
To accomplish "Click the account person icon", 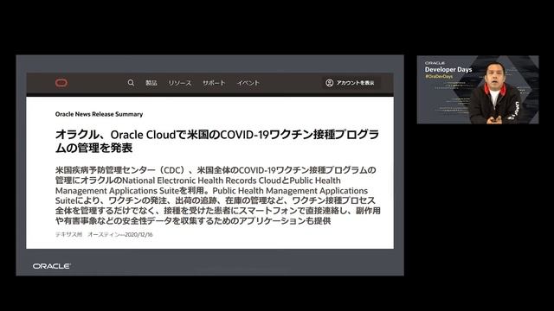I will (329, 83).
